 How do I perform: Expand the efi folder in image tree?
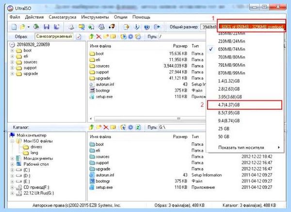click(12, 56)
